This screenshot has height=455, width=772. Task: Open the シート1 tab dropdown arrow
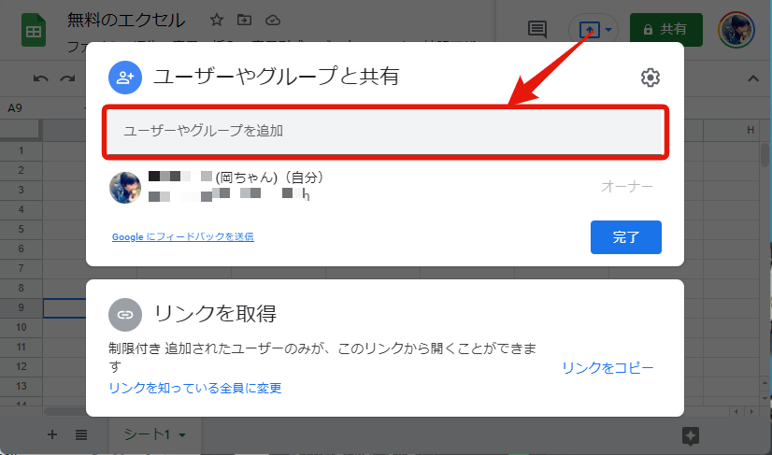tap(182, 434)
